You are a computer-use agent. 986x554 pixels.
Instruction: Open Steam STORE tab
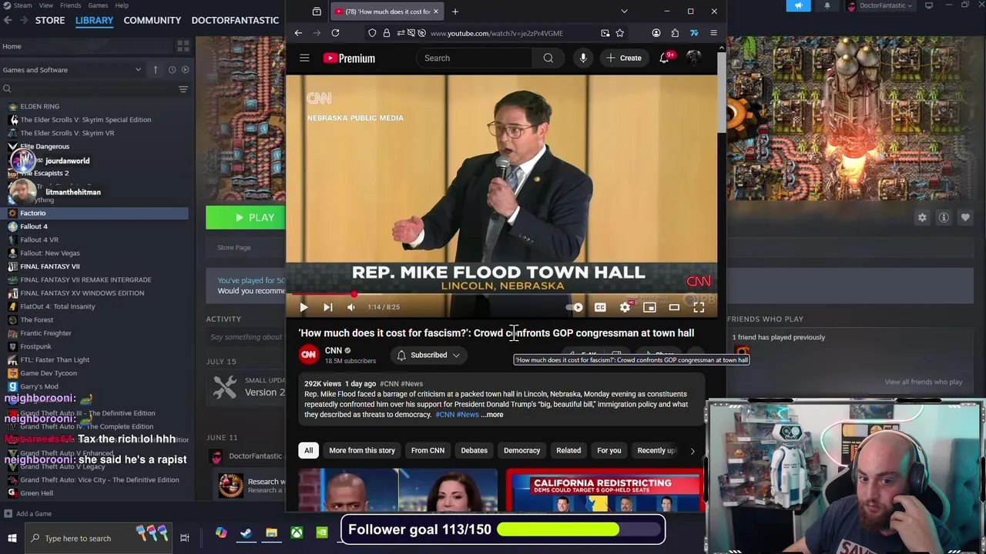click(x=50, y=20)
